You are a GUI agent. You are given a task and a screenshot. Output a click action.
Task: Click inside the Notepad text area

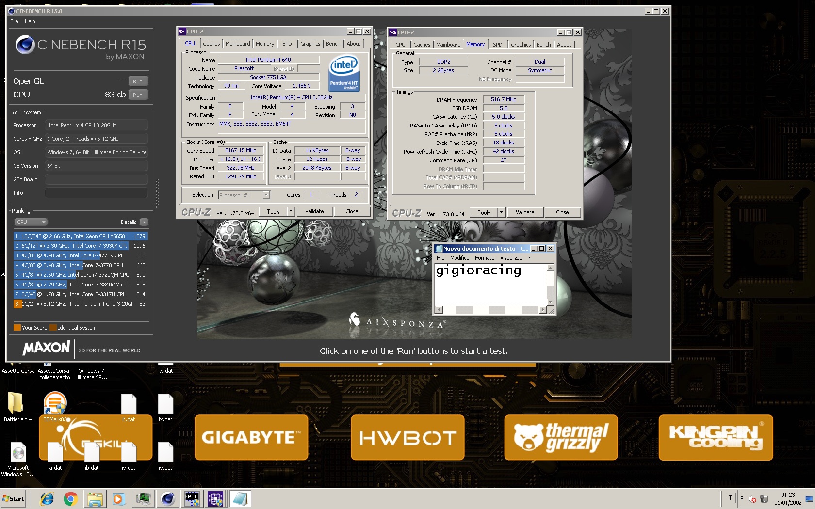[490, 285]
